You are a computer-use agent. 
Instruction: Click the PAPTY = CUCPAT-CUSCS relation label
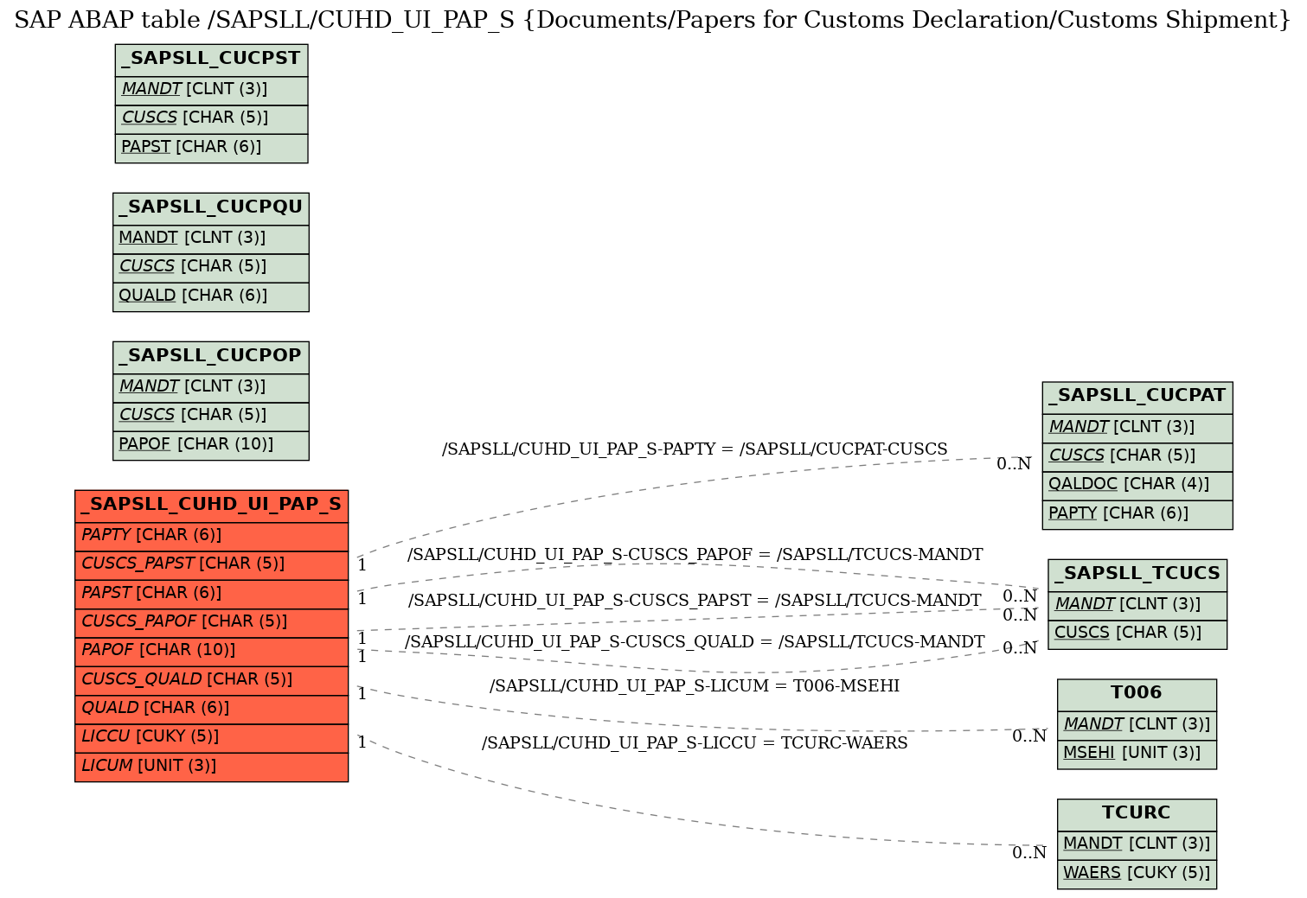(695, 449)
